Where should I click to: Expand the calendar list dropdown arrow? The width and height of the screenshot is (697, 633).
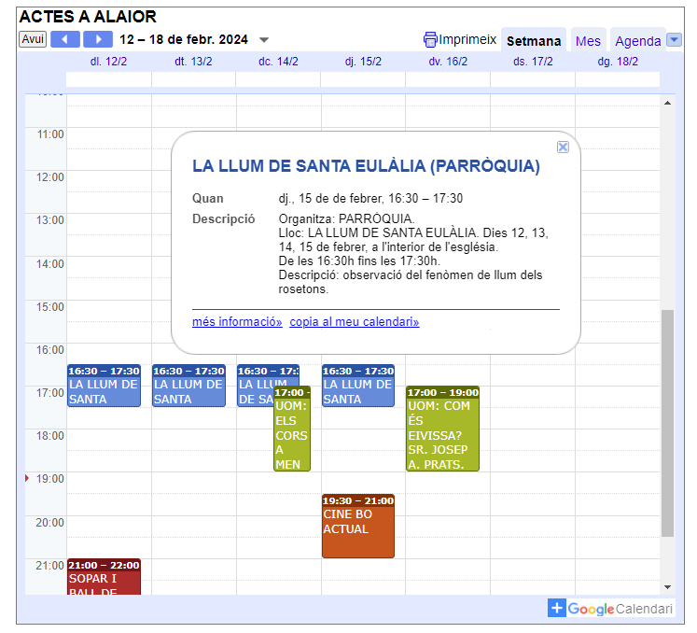pos(675,40)
